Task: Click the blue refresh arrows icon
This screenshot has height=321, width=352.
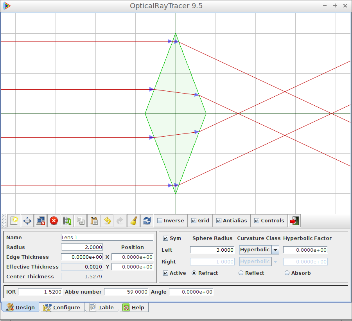Action: coord(147,221)
